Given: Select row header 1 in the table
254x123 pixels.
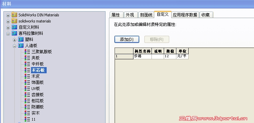Looking at the screenshot, I should click(124, 57).
